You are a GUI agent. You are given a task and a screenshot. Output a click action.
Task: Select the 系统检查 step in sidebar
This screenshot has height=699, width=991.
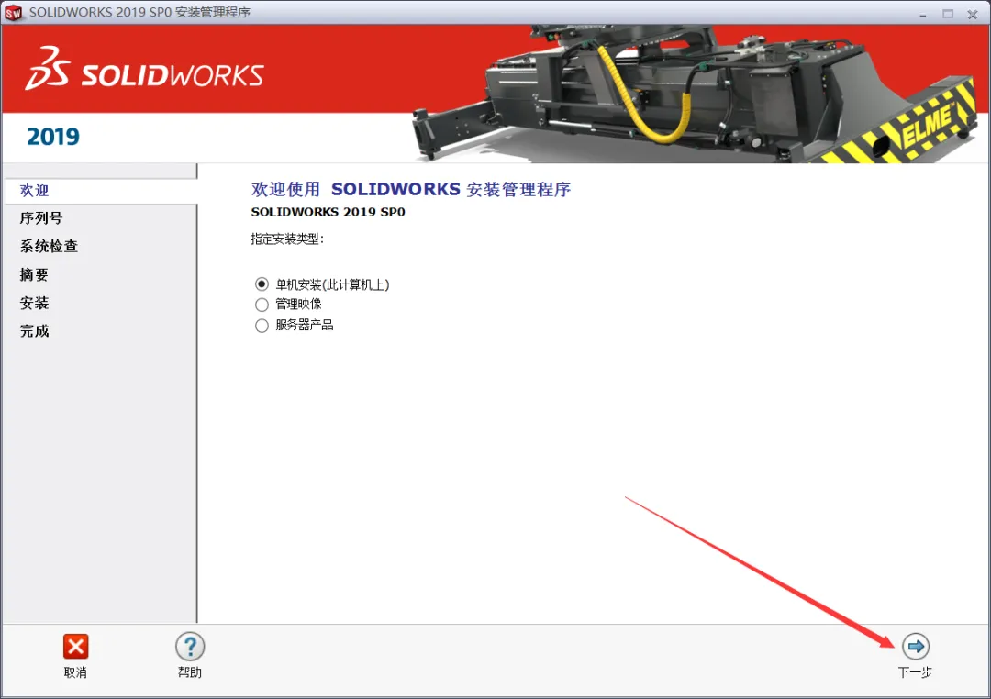click(x=49, y=246)
